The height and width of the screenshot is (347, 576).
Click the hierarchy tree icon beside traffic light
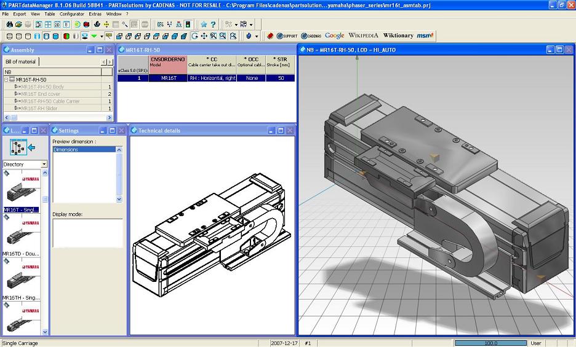pyautogui.click(x=178, y=25)
